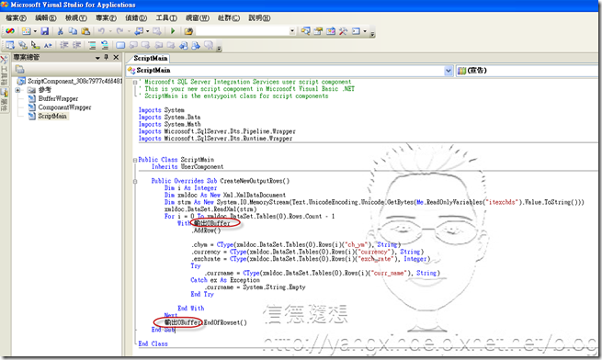Close the Project Explorer panel
The height and width of the screenshot is (360, 602).
(116, 57)
